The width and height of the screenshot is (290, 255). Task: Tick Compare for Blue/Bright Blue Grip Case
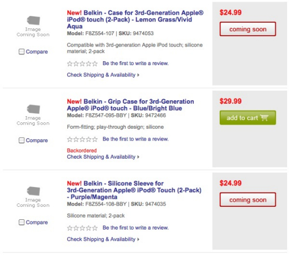22,141
